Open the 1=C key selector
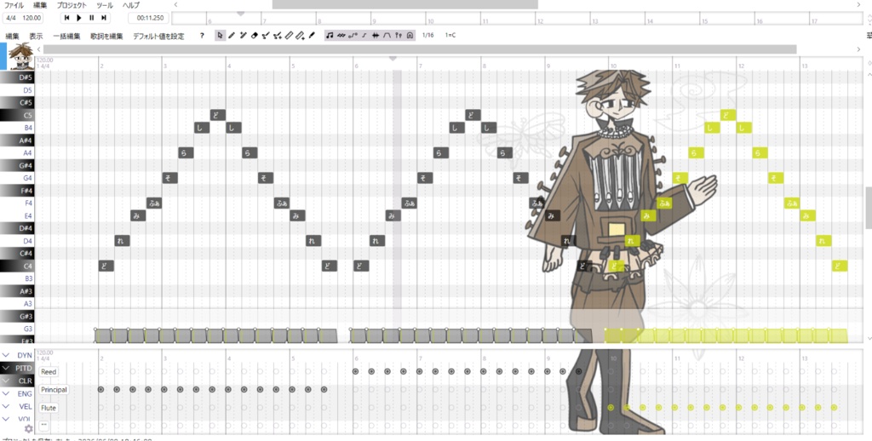 coord(450,36)
